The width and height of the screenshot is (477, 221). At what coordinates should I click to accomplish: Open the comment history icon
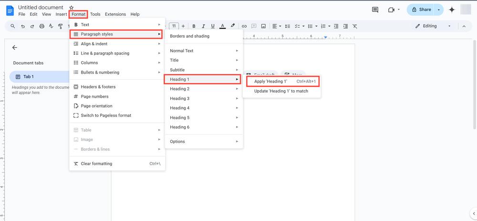click(x=375, y=10)
